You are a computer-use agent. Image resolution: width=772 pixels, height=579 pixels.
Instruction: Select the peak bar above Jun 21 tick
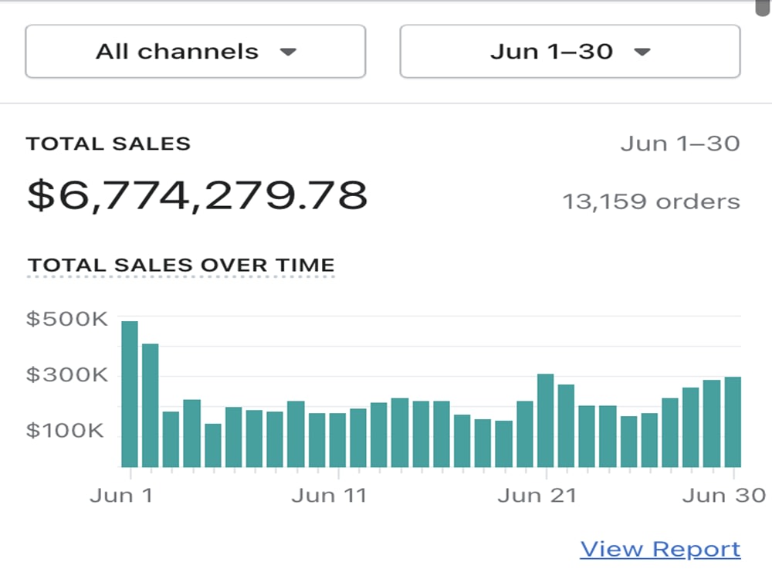[x=546, y=421]
